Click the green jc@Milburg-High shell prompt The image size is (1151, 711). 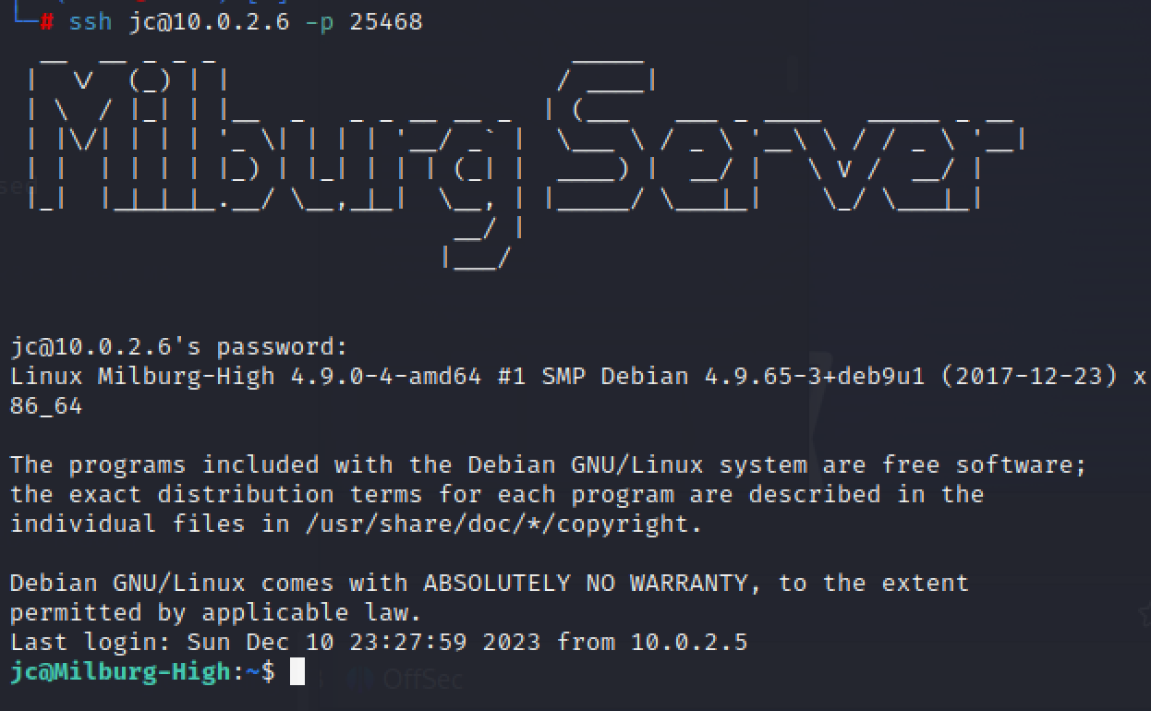[x=120, y=671]
